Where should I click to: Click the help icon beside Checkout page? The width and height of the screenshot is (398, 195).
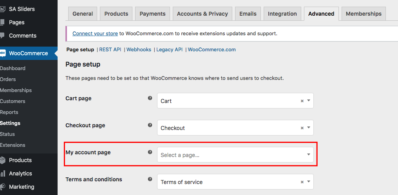[150, 125]
